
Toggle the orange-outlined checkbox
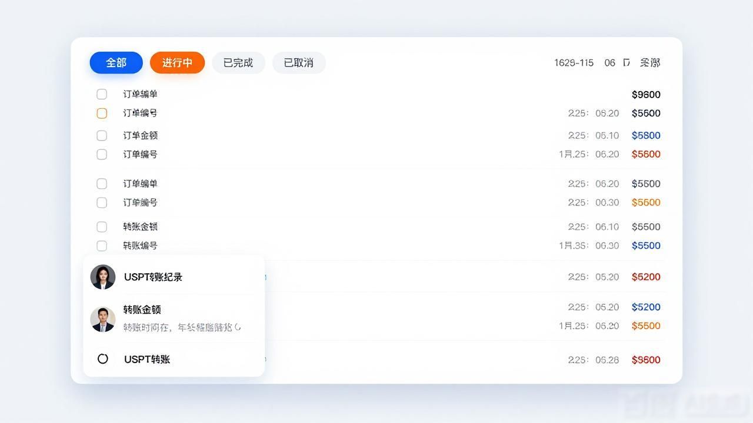pyautogui.click(x=102, y=113)
